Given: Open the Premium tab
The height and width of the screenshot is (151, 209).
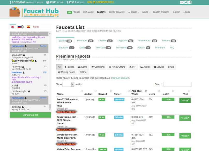Looking at the screenshot, I should 160,48.
